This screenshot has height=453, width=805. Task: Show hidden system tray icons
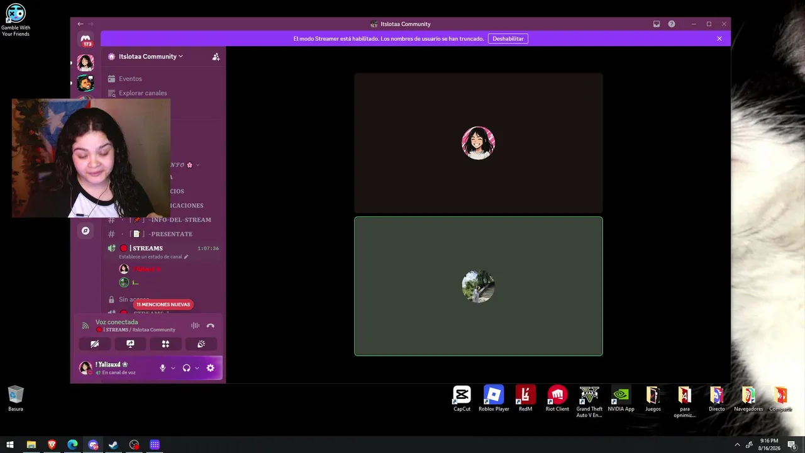coord(737,445)
